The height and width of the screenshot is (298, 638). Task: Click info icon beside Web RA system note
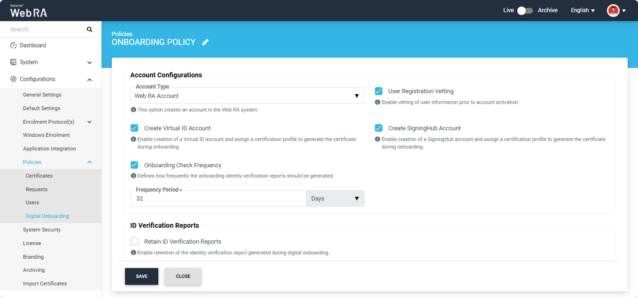[133, 110]
